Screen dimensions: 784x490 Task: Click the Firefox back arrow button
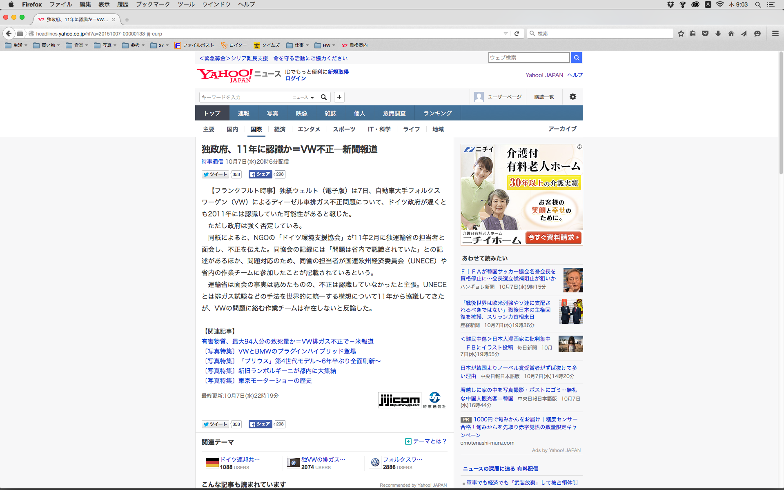coord(9,33)
